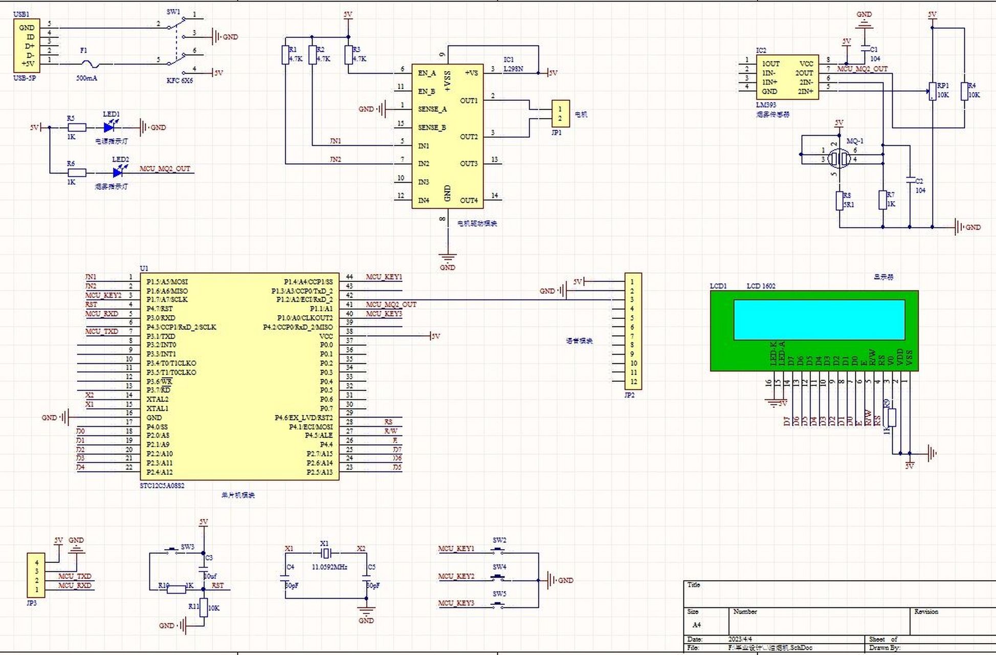996x655 pixels.
Task: Click MCU_KEY3 net label beside SW5
Action: pyautogui.click(x=456, y=603)
